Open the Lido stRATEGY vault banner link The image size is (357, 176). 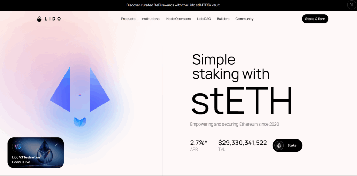pos(173,5)
